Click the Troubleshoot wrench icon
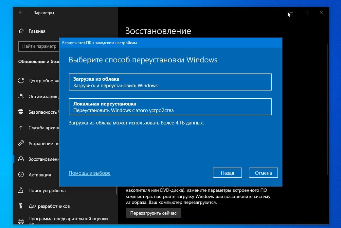341x228 pixels. point(21,143)
